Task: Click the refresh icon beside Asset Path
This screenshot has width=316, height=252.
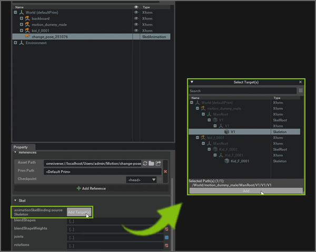Action: pos(145,164)
